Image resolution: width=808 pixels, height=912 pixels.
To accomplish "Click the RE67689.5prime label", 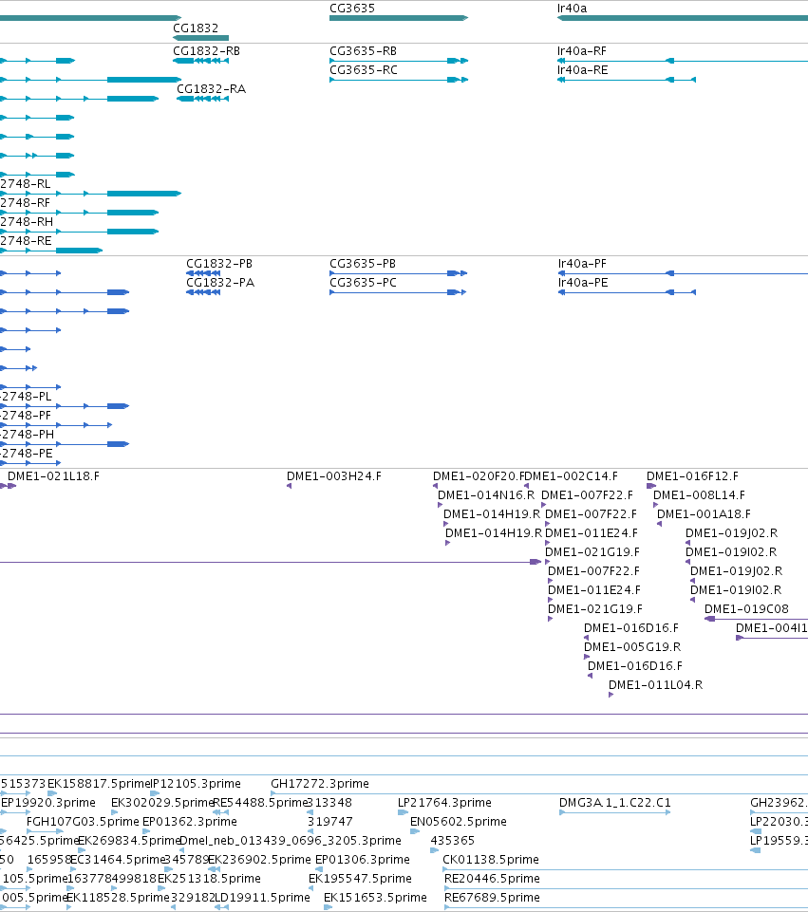I will (492, 898).
